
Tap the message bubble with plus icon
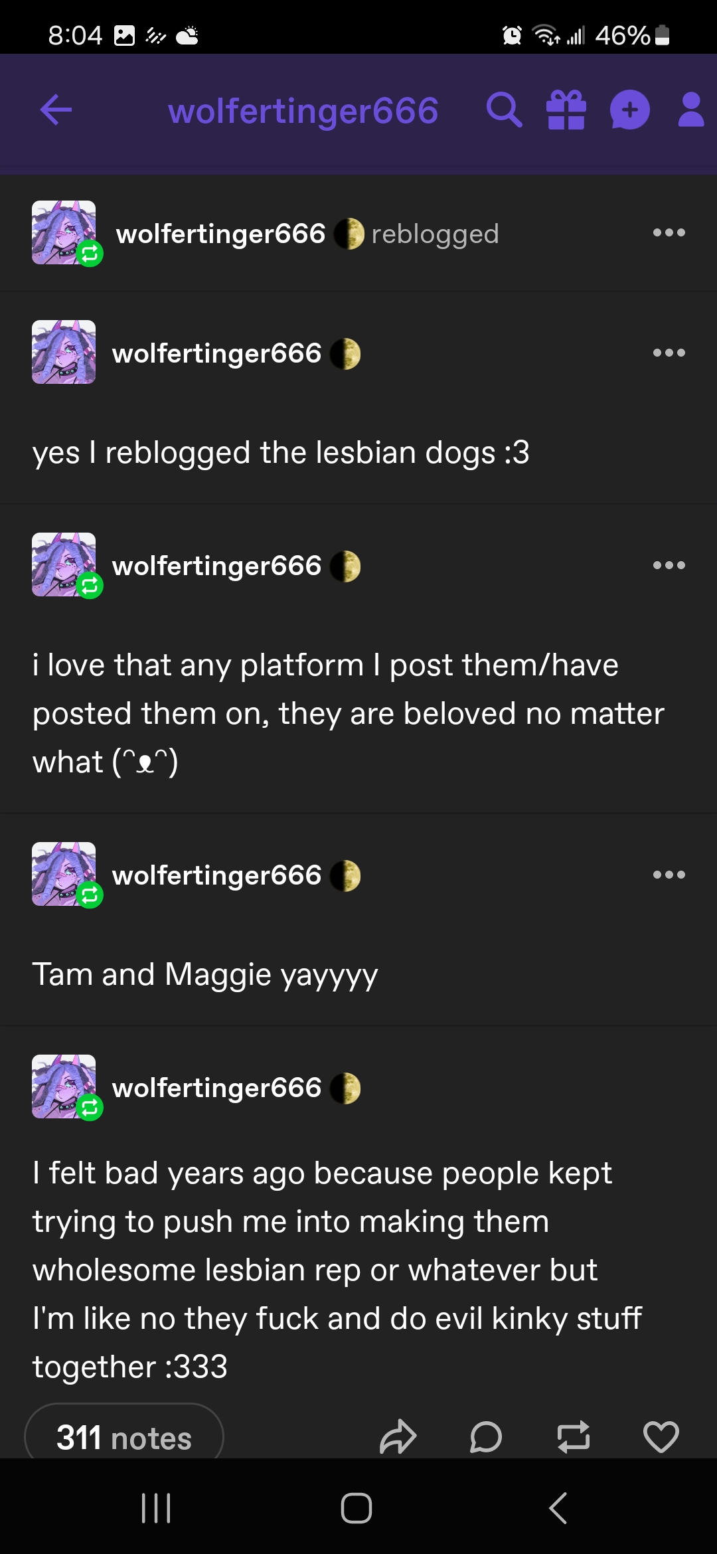(629, 110)
